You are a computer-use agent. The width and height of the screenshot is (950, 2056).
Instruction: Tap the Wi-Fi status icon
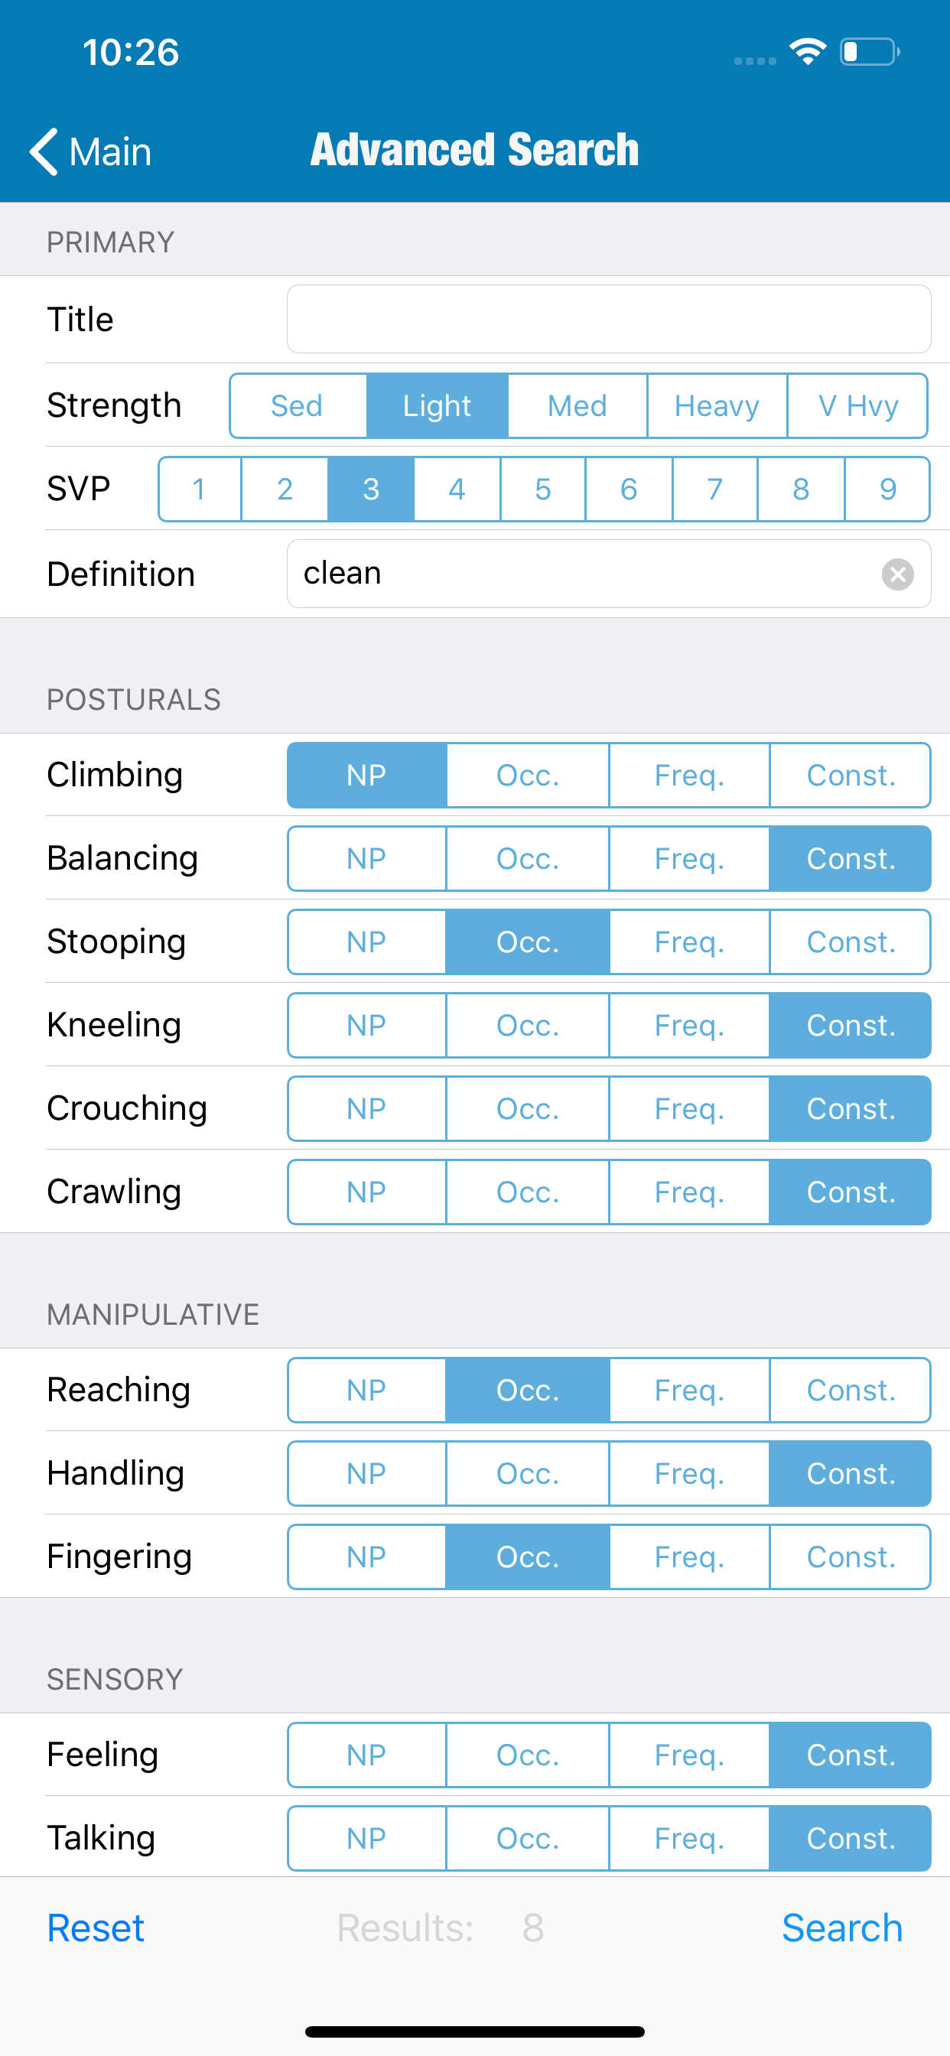click(x=807, y=52)
